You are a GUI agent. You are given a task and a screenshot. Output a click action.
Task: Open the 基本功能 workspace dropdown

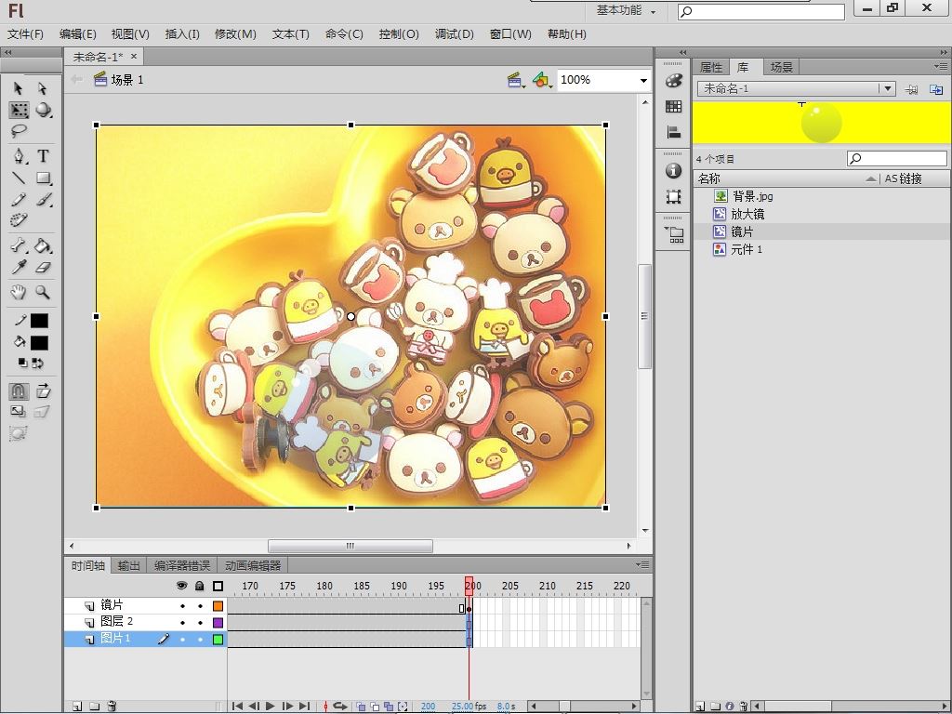(x=626, y=10)
